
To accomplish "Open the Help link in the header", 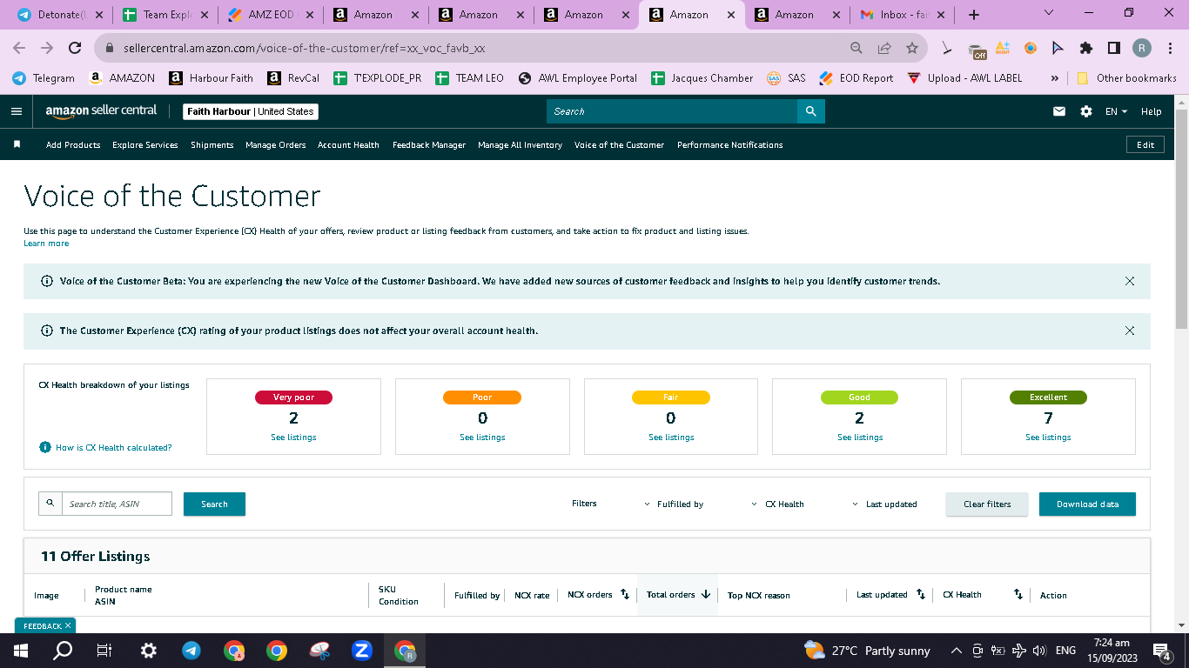I will point(1151,111).
